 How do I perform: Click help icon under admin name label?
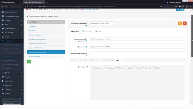[86, 25]
